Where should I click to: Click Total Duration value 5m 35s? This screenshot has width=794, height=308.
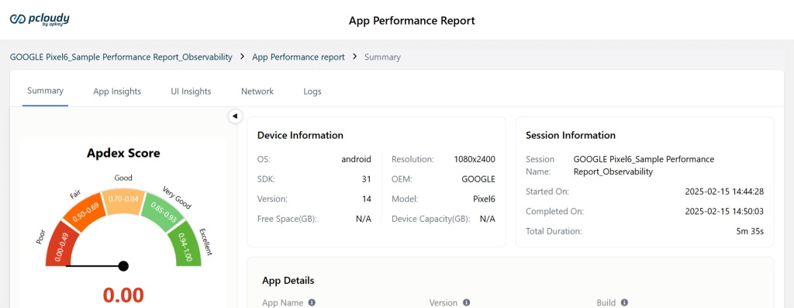click(750, 231)
